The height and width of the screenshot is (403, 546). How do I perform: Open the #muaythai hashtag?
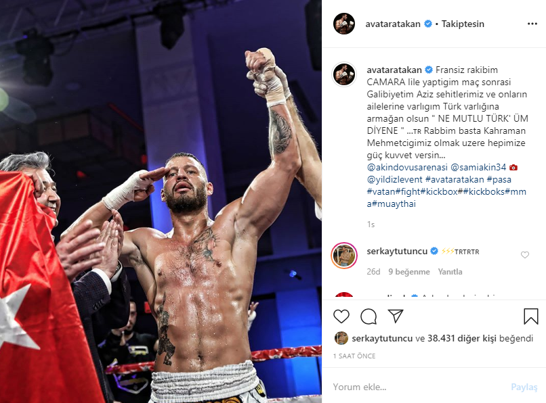[394, 204]
